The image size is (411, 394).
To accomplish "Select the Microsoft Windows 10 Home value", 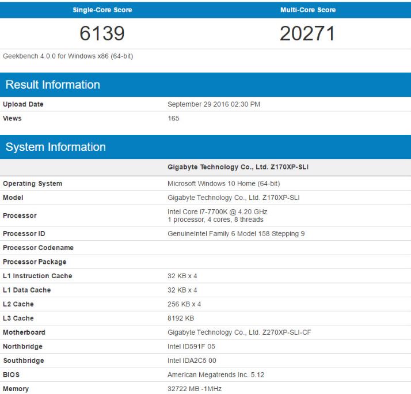I will [x=223, y=184].
